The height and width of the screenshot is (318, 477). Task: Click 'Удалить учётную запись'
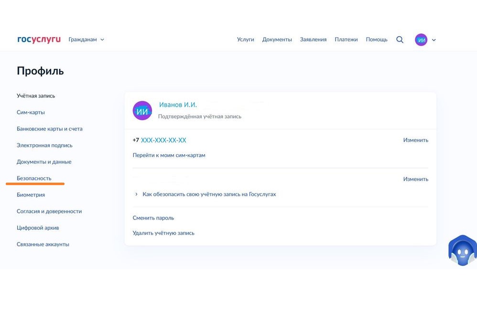[163, 233]
